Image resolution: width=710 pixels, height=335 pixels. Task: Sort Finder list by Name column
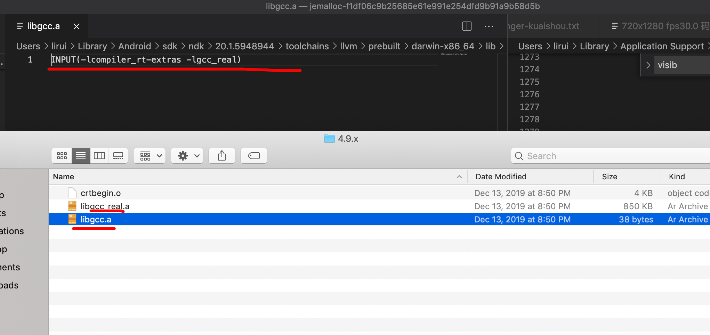pyautogui.click(x=258, y=177)
